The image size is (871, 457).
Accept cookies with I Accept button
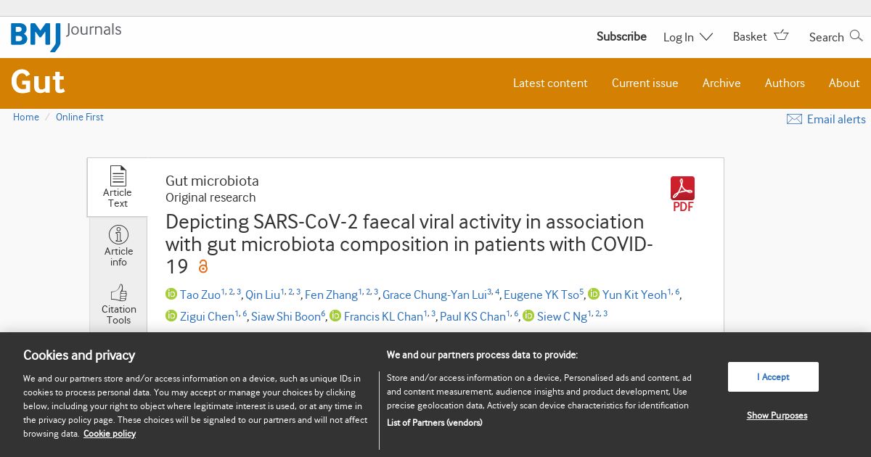pyautogui.click(x=773, y=376)
